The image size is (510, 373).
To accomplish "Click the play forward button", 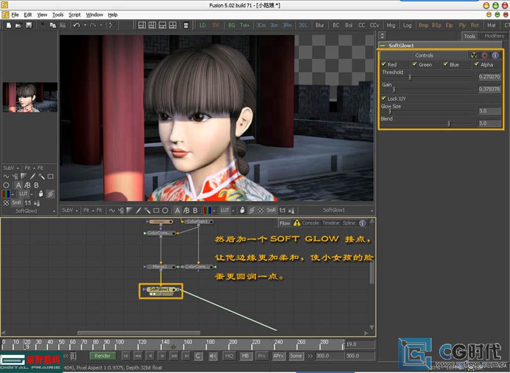I will point(163,356).
